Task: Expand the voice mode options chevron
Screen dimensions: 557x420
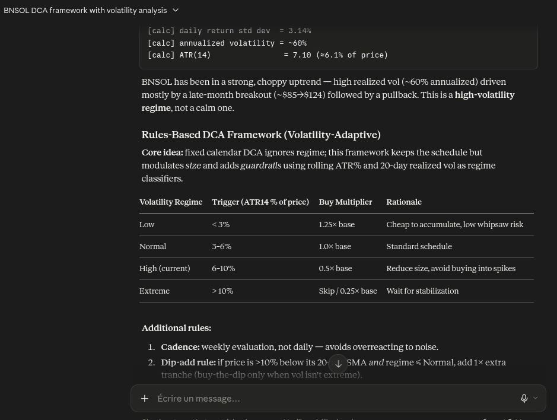Action: (x=536, y=398)
